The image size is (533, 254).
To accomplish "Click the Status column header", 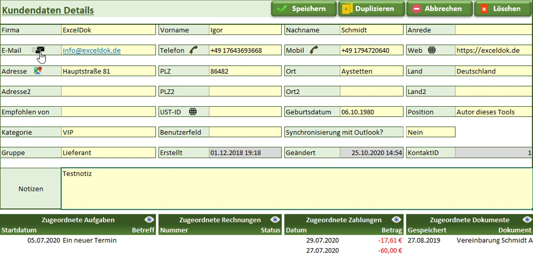I will tap(270, 230).
